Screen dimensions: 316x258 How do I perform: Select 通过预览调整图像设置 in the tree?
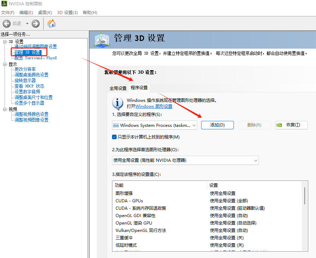point(36,47)
